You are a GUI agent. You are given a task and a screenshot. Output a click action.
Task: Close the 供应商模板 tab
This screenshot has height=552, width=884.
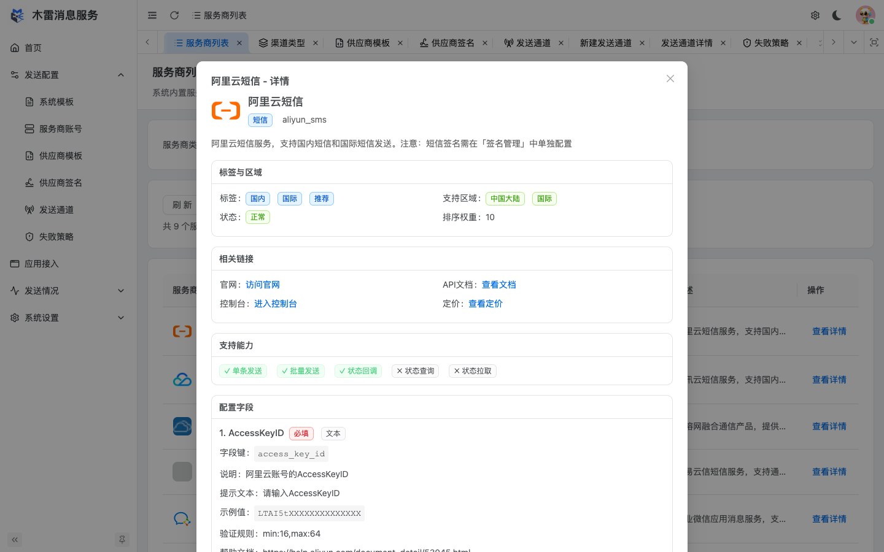coord(400,43)
